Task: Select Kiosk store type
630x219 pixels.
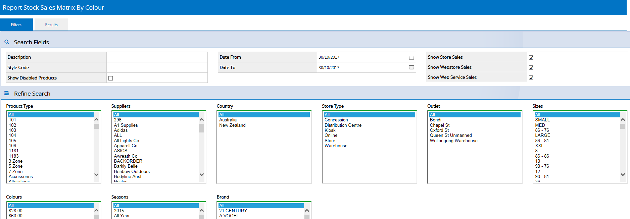Action: [x=370, y=130]
